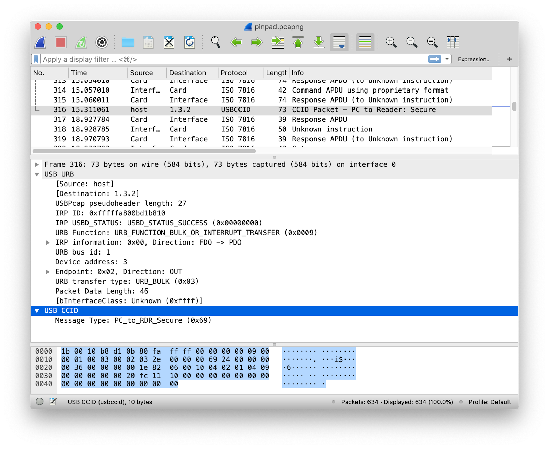
Task: Zoom out the main window text
Action: click(412, 43)
